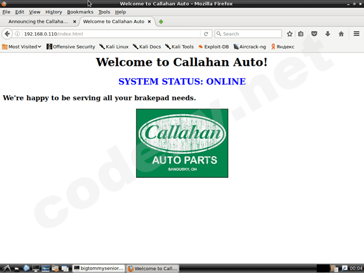Screen dimensions: 364x273
Task: Click the URL address bar field
Action: pyautogui.click(x=111, y=34)
